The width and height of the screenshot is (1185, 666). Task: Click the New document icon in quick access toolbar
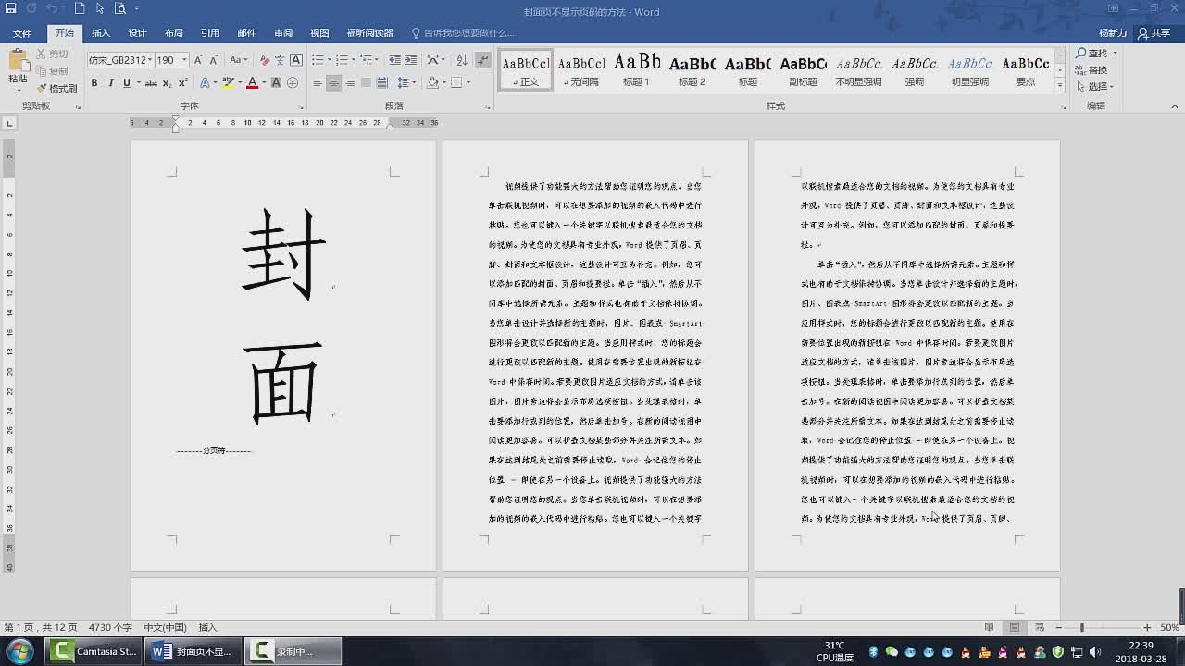80,8
